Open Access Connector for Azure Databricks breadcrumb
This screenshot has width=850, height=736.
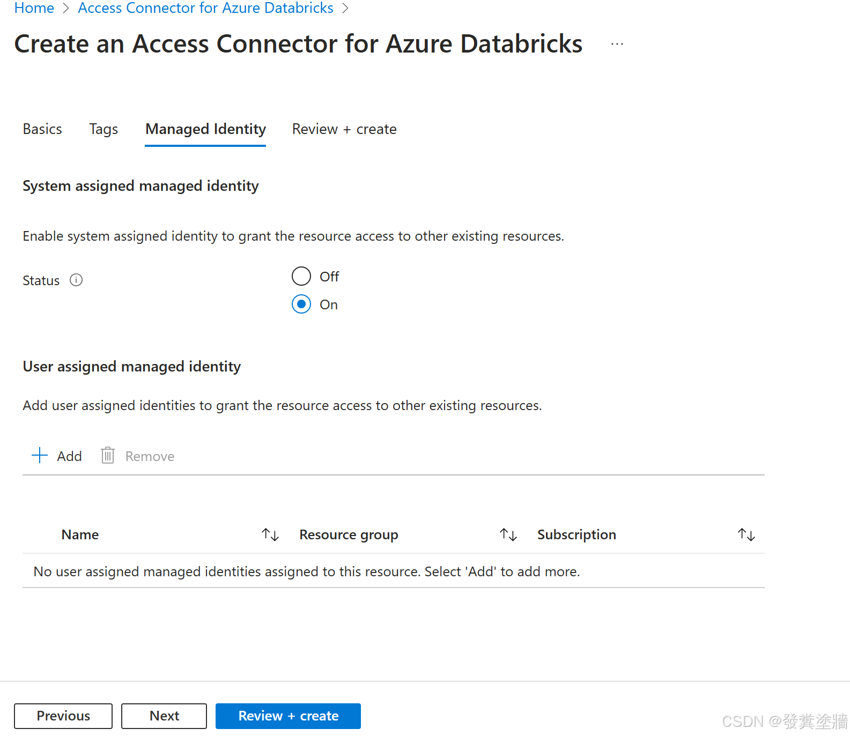coord(206,8)
